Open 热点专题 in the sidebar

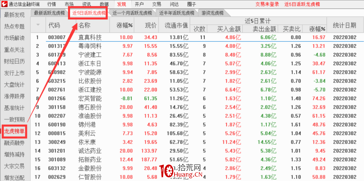click(x=14, y=27)
